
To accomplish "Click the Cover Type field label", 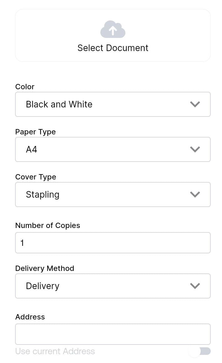I will [x=36, y=177].
